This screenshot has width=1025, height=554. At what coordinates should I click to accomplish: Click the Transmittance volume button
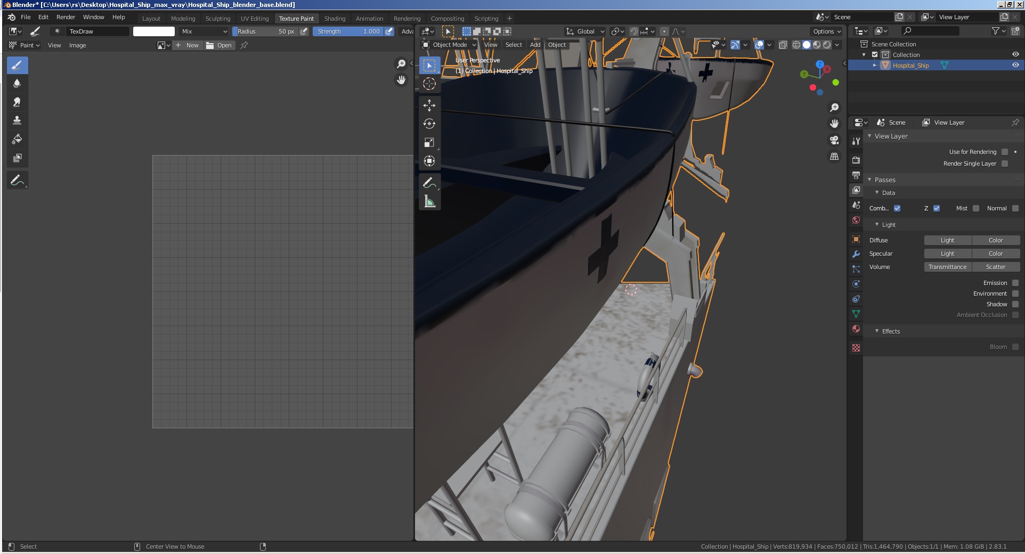[948, 267]
